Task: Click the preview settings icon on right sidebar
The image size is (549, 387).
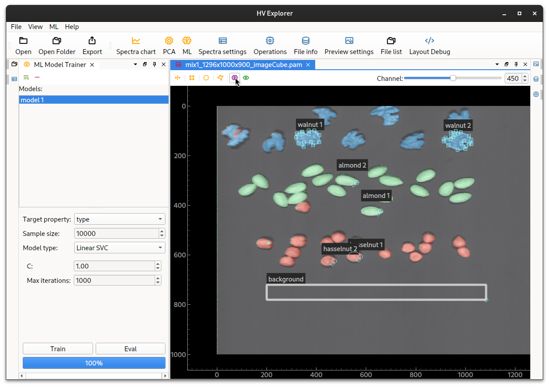Action: 536,64
